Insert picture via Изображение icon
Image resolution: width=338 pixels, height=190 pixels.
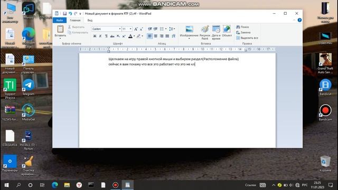[x=189, y=29]
